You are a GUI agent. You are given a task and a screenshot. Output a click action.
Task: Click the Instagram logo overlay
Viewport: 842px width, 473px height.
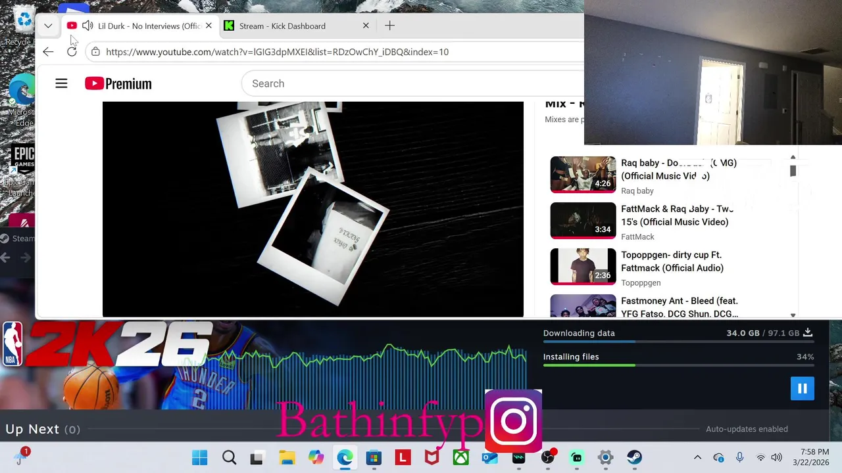pos(513,421)
